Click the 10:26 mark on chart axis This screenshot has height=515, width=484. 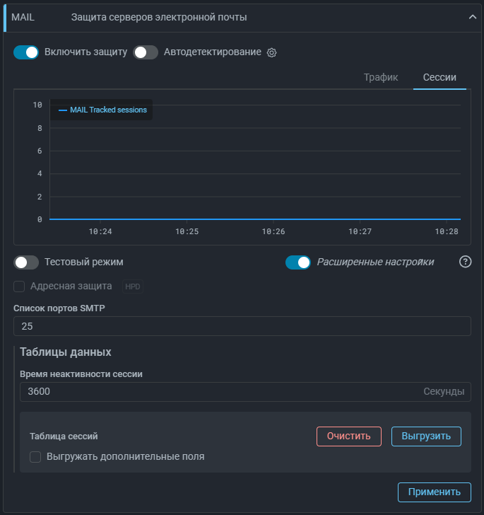273,231
